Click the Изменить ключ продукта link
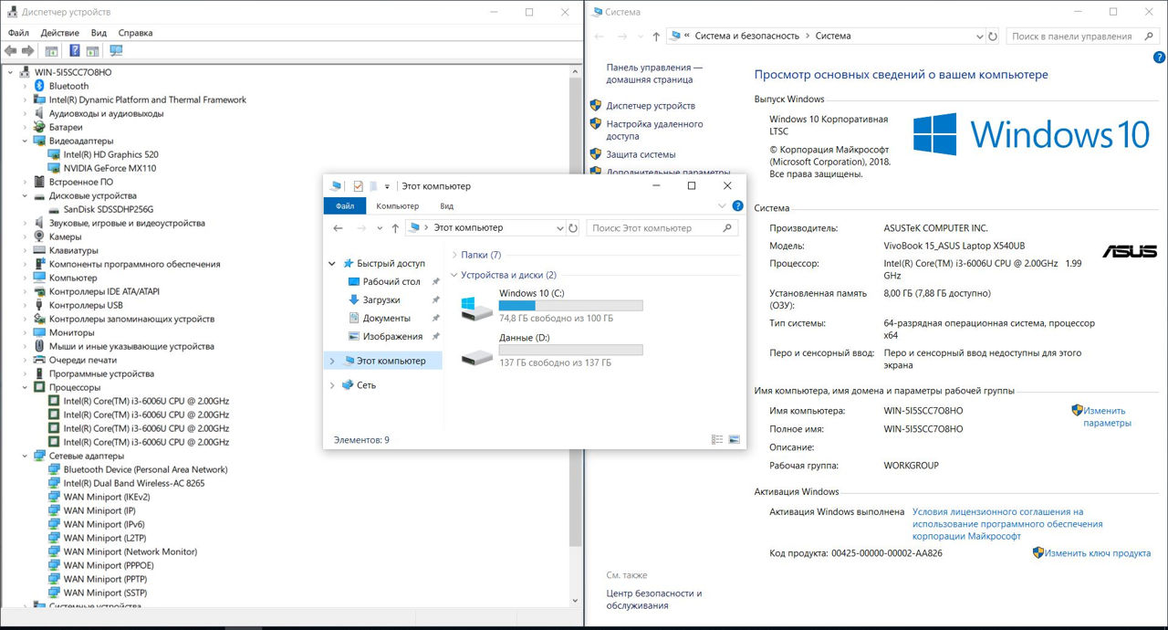 (x=1098, y=553)
